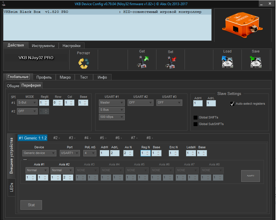Click the Ax N stepper field

point(128,153)
